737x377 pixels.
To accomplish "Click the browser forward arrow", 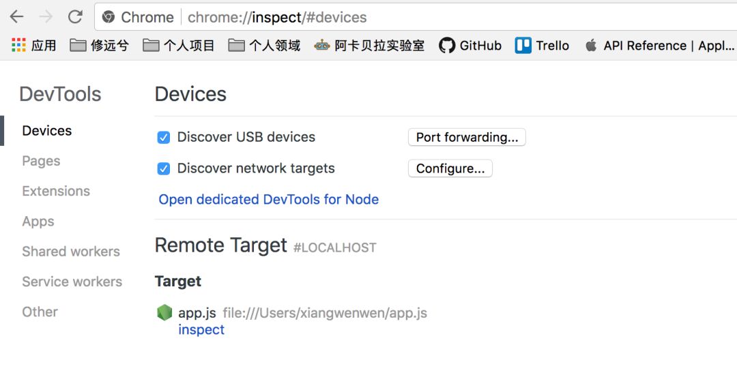I will coord(46,17).
